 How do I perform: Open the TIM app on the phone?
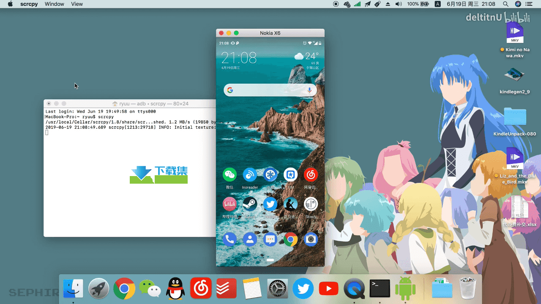pyautogui.click(x=290, y=174)
